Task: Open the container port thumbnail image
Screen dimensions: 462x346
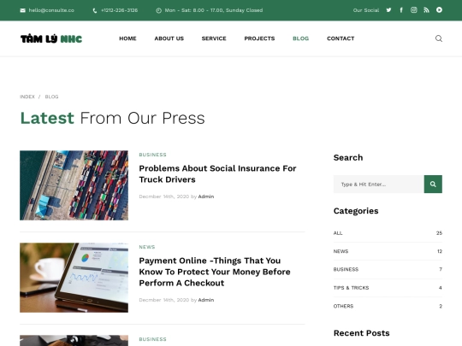Action: point(74,185)
